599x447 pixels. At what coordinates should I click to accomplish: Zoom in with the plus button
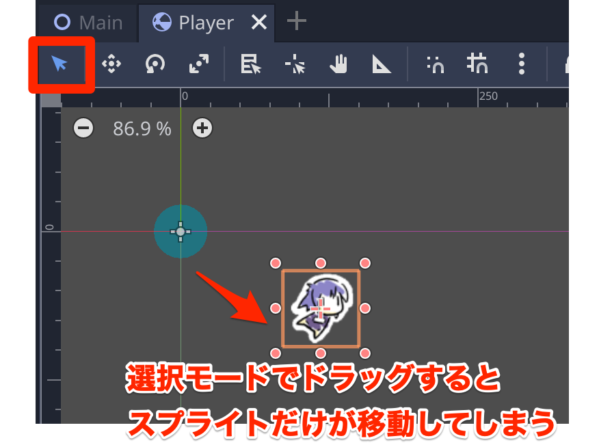click(x=202, y=128)
